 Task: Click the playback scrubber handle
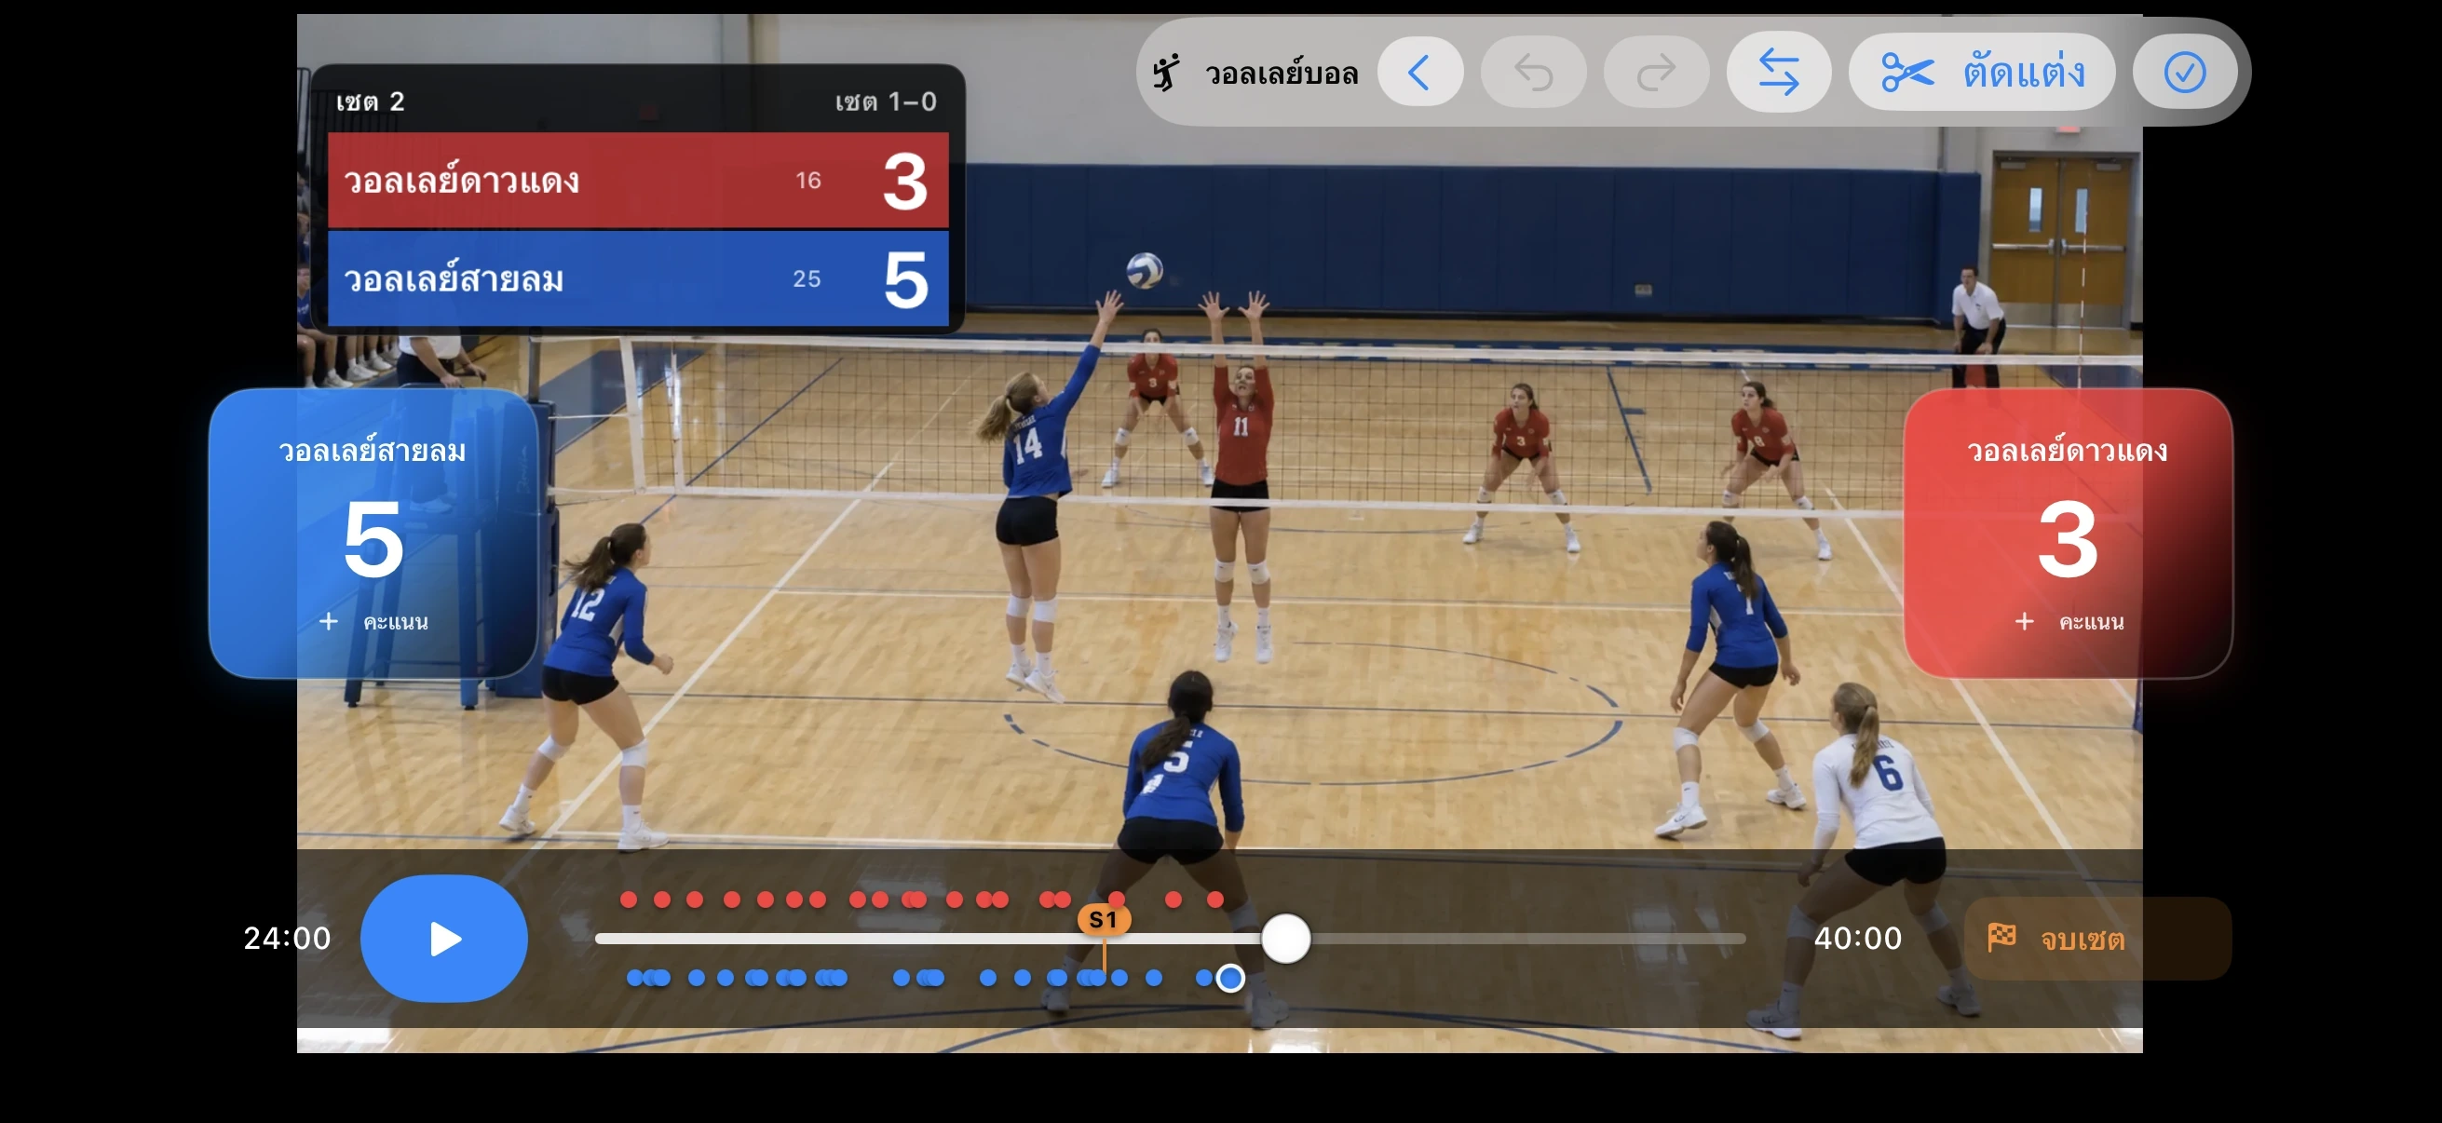coord(1285,939)
